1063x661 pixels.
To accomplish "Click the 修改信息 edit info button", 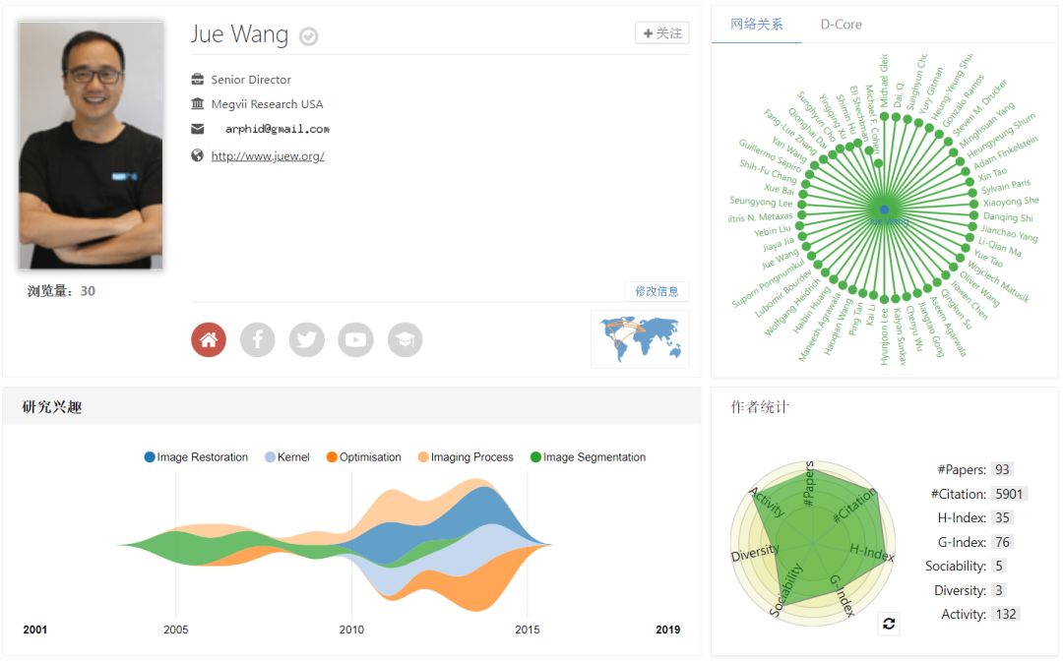I will [x=657, y=291].
